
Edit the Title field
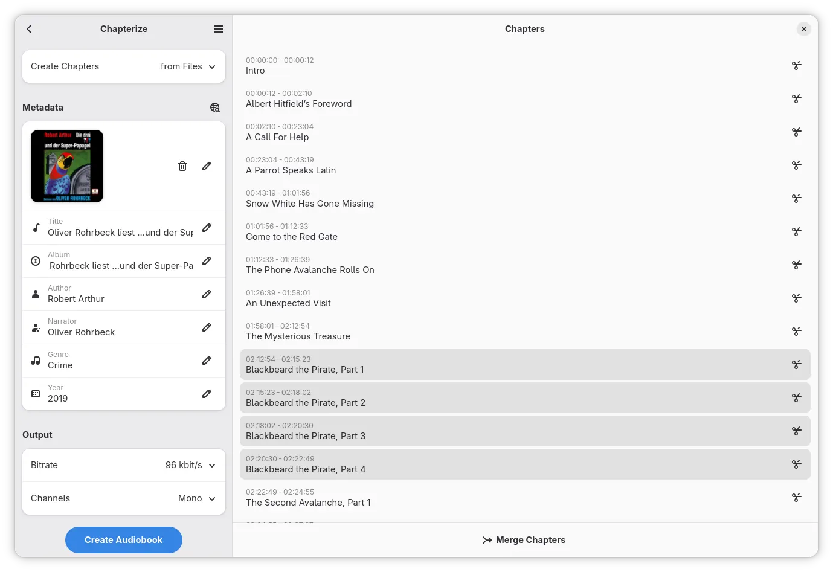coord(207,228)
